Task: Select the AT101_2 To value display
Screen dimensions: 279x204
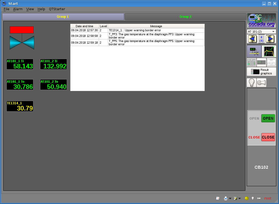Action: [54, 85]
